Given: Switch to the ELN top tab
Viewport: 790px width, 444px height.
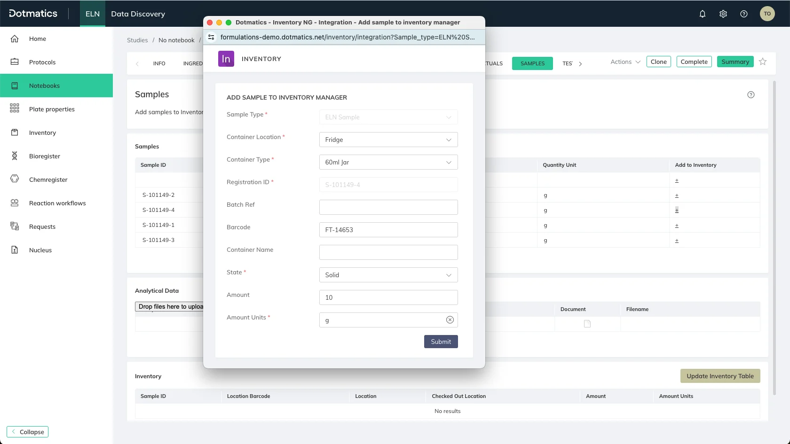Looking at the screenshot, I should pyautogui.click(x=93, y=14).
